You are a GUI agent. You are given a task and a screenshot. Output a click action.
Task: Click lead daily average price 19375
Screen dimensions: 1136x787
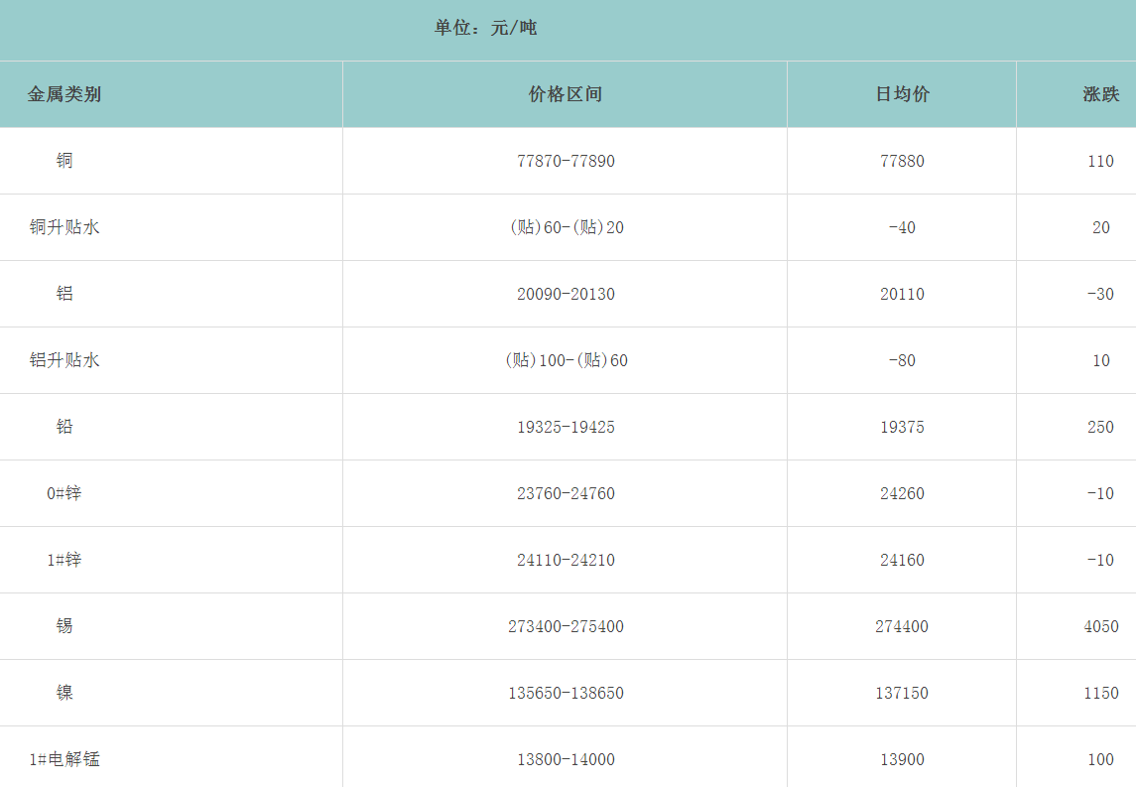[x=902, y=427]
